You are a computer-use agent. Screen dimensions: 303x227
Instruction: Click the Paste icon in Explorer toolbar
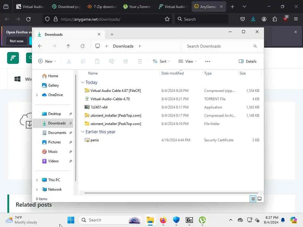click(x=97, y=61)
